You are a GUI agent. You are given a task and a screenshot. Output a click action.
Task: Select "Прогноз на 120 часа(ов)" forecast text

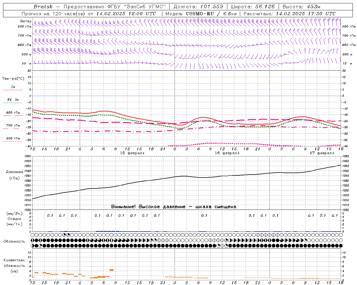(x=54, y=14)
